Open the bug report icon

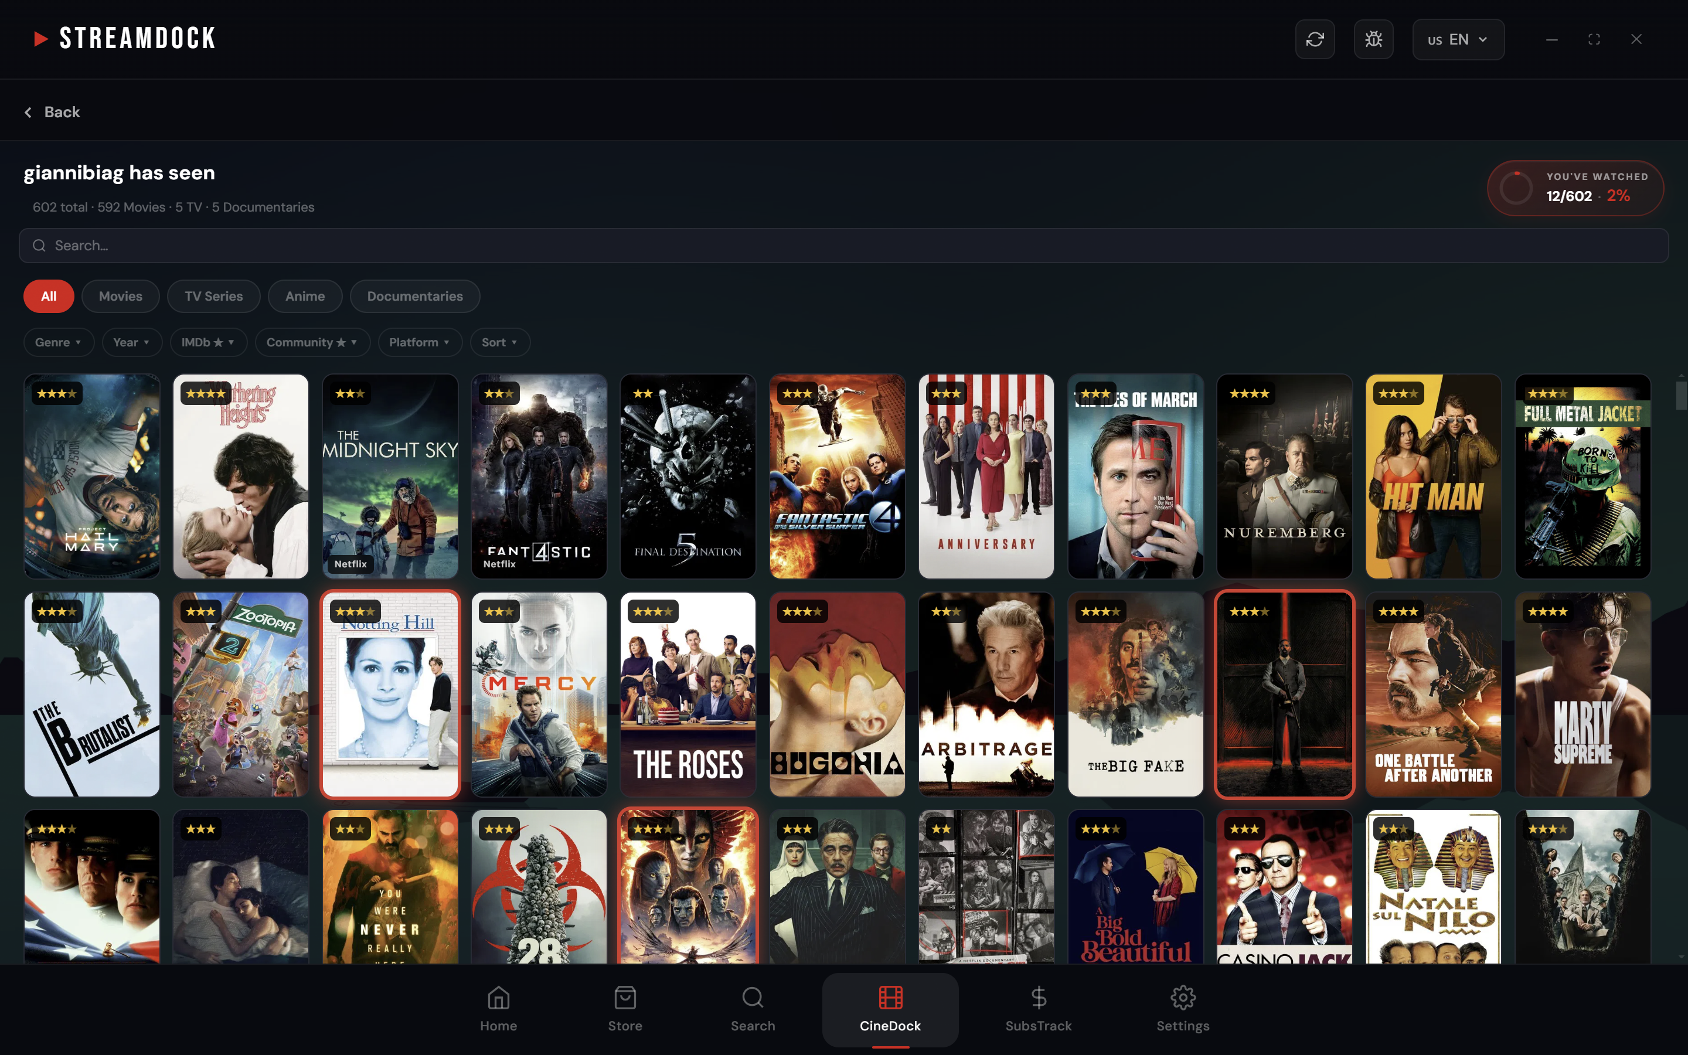pos(1373,39)
